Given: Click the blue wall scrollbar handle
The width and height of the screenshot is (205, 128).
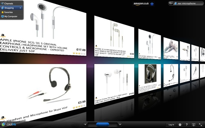Looking at the screenshot, I should (x=102, y=124).
